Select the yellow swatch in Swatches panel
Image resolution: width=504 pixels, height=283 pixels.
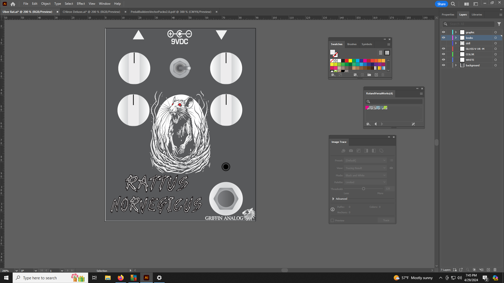point(350,61)
